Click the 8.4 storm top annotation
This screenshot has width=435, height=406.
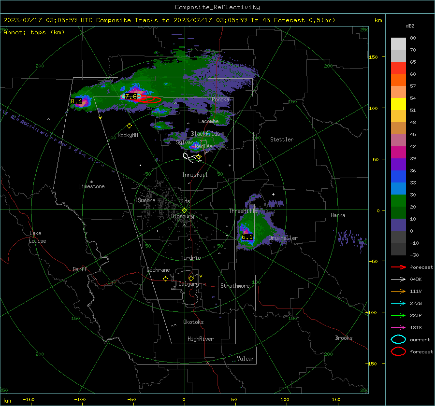(x=76, y=101)
